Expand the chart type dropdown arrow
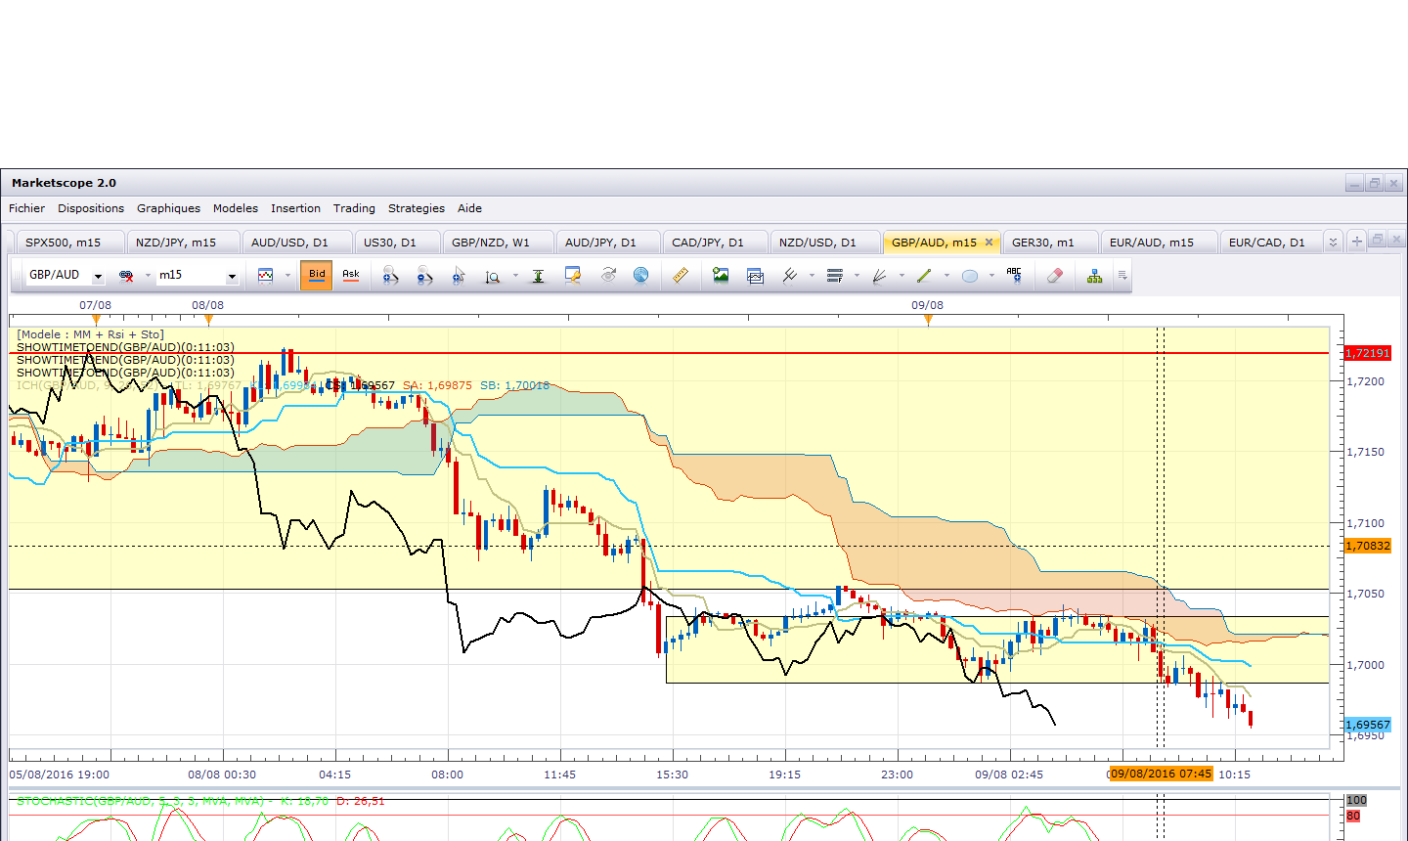The image size is (1408, 841). click(x=287, y=276)
